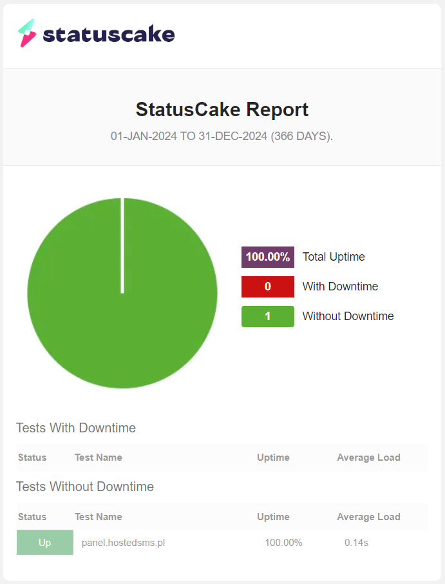Click the StatusCake Report heading

222,110
